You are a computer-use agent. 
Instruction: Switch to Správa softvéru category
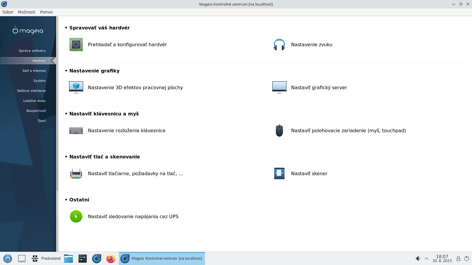[x=32, y=51]
